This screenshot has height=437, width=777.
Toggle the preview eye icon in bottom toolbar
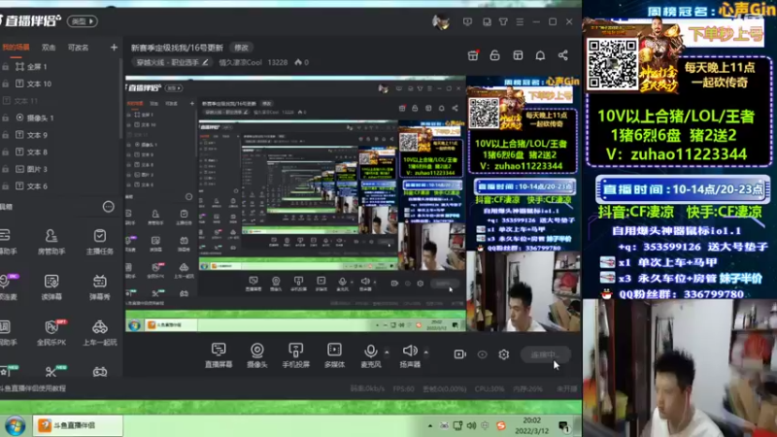pos(482,354)
